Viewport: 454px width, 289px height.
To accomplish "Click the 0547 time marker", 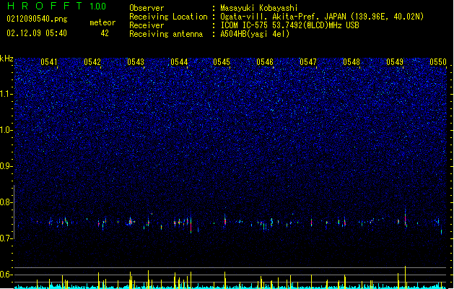I will pos(308,62).
